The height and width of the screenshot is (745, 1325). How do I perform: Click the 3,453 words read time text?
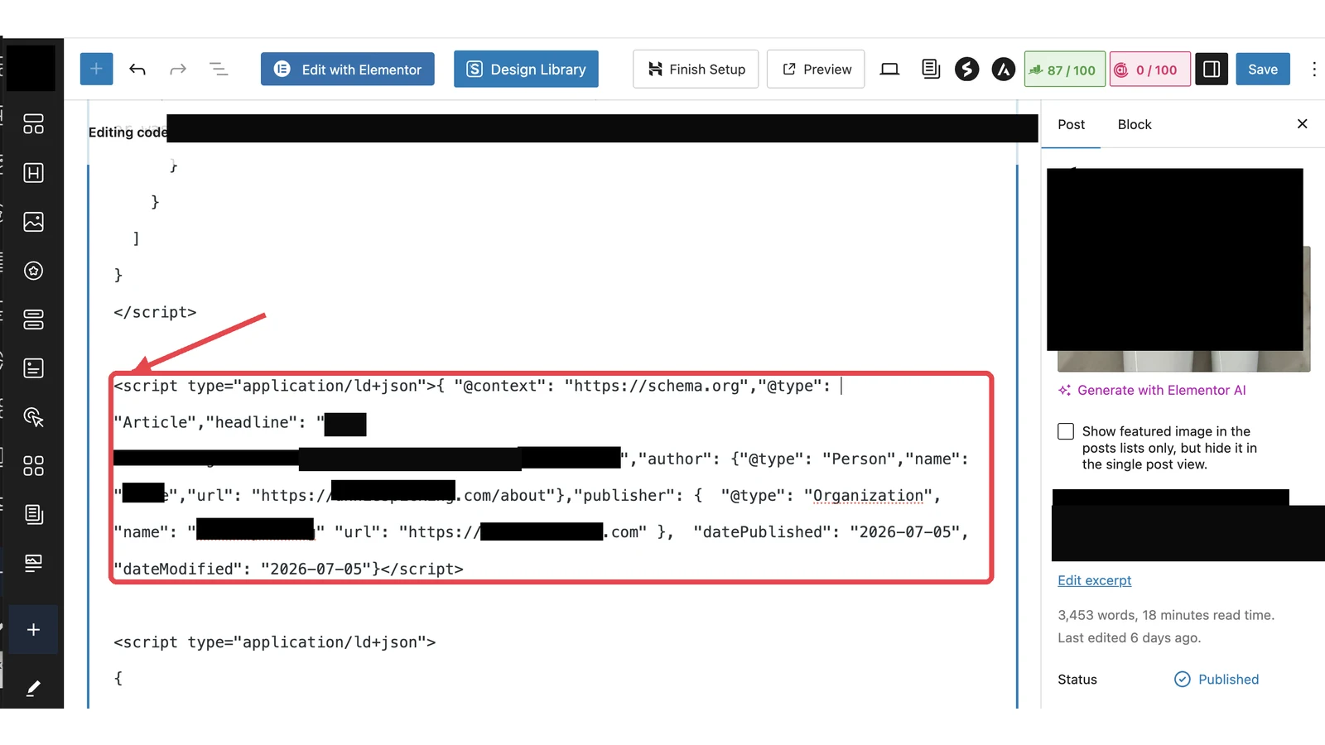(x=1166, y=615)
